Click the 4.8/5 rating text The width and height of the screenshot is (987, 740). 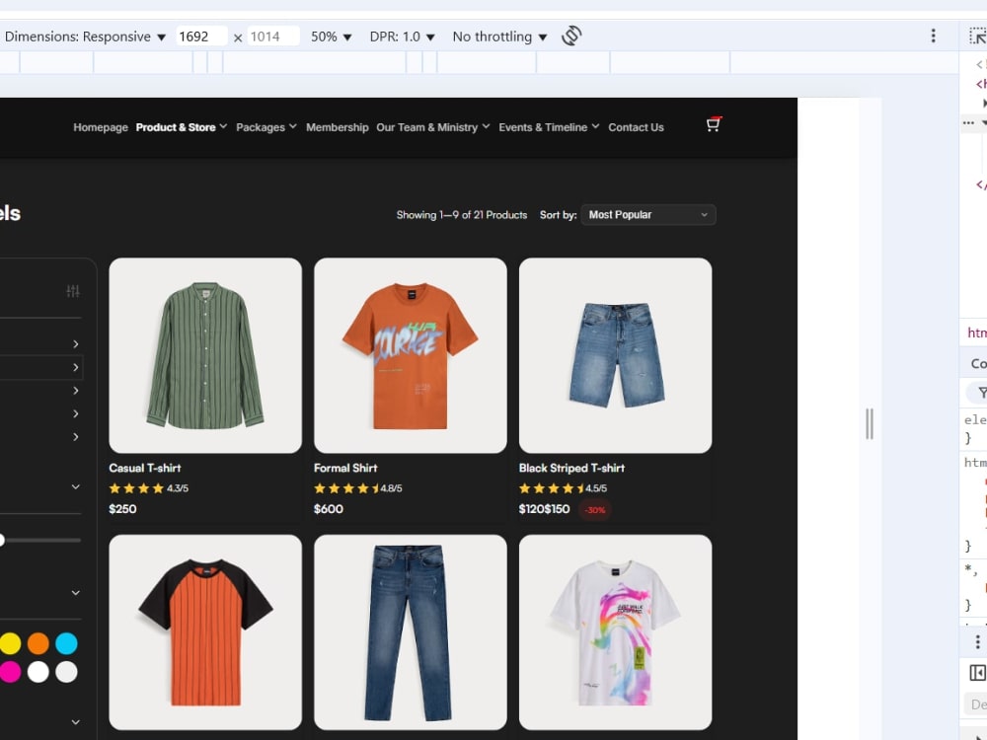point(391,488)
